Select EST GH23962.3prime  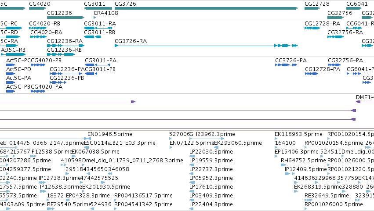tap(212, 134)
